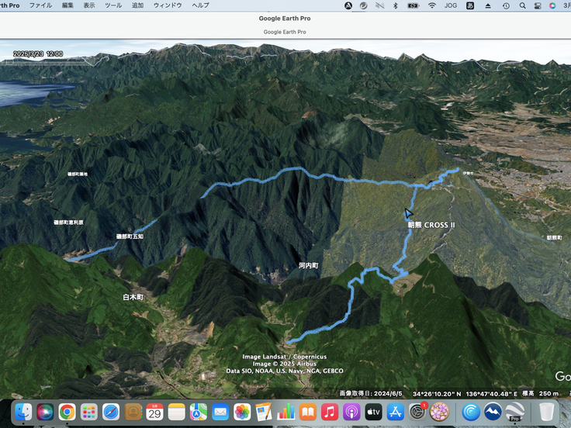Open Numbers from the Dock
Screen dimensions: 571x428
pyautogui.click(x=286, y=412)
